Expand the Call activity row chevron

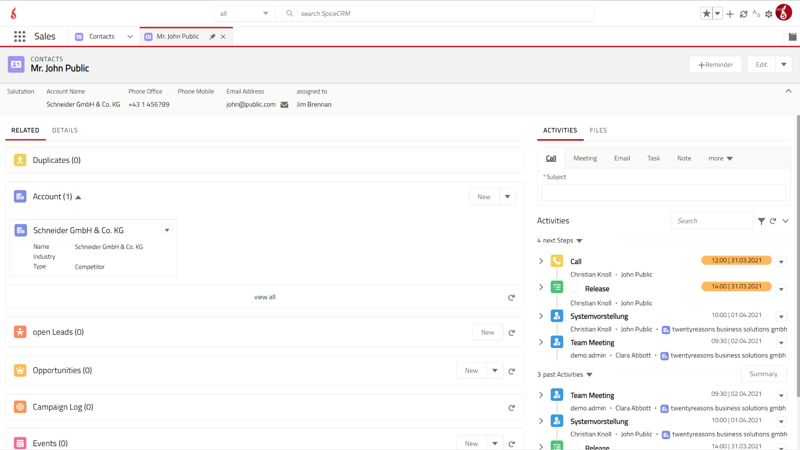(541, 261)
